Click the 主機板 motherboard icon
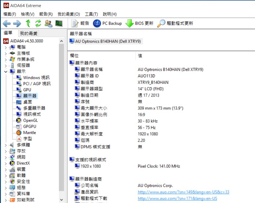 click(x=12, y=53)
